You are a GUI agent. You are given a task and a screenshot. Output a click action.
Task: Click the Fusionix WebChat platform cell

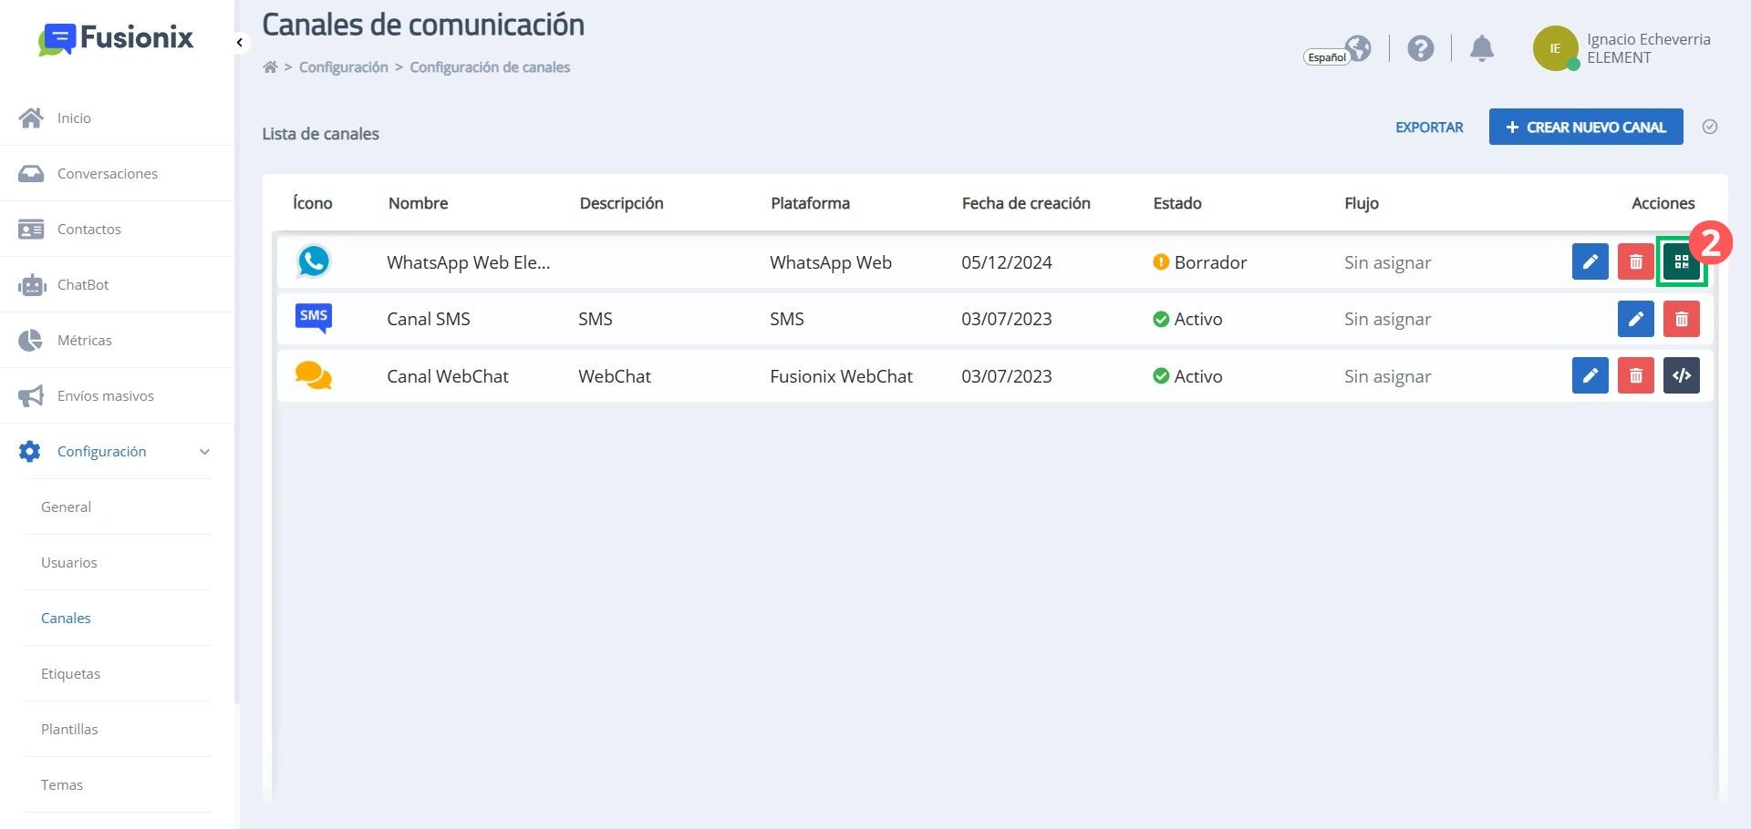coord(841,376)
